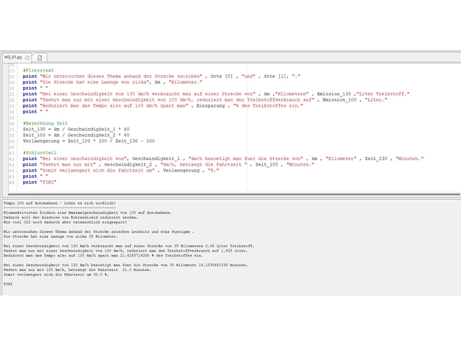
Task: Click output line "Dadurch soll der Ausstoss"
Action: 71,218
